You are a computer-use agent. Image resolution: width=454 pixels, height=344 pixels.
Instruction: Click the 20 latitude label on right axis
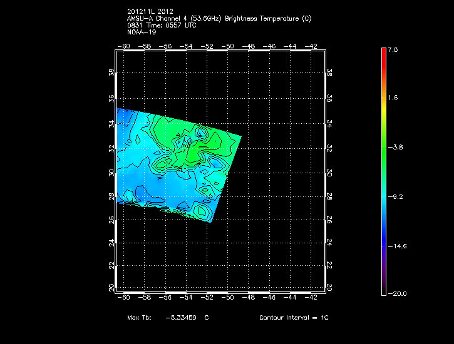tap(330, 288)
